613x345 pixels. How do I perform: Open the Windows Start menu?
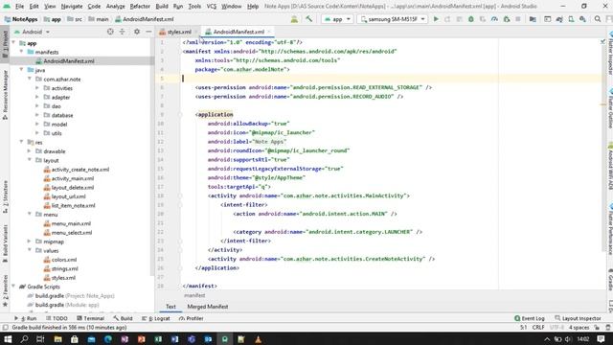pyautogui.click(x=8, y=338)
